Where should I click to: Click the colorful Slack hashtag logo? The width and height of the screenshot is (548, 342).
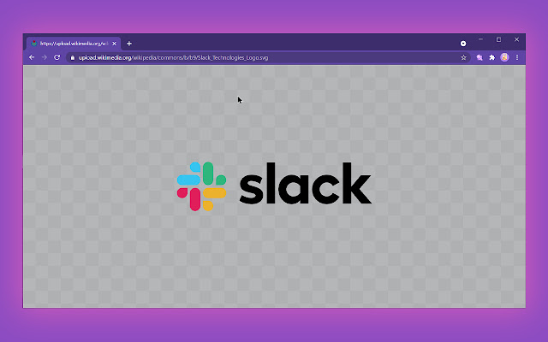(x=201, y=186)
